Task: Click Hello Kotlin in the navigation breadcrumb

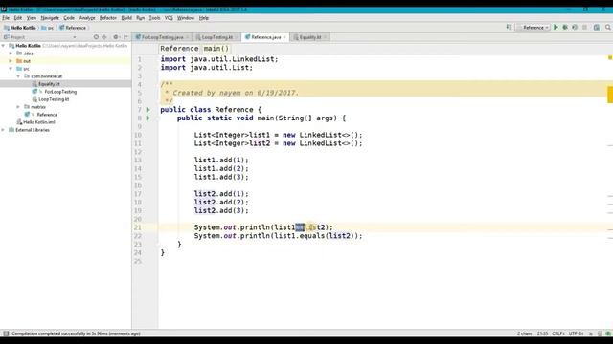Action: click(x=20, y=28)
